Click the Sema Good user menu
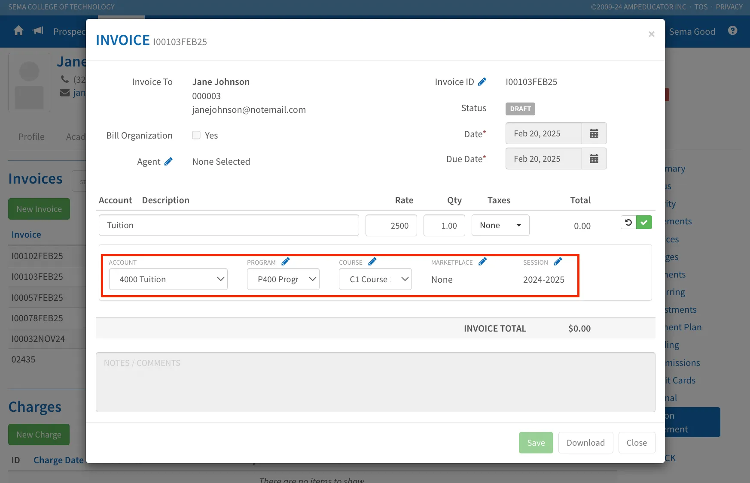Screen dimensions: 750x483 click(692, 31)
